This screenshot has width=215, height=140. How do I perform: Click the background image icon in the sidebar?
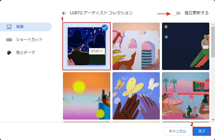click(x=9, y=27)
